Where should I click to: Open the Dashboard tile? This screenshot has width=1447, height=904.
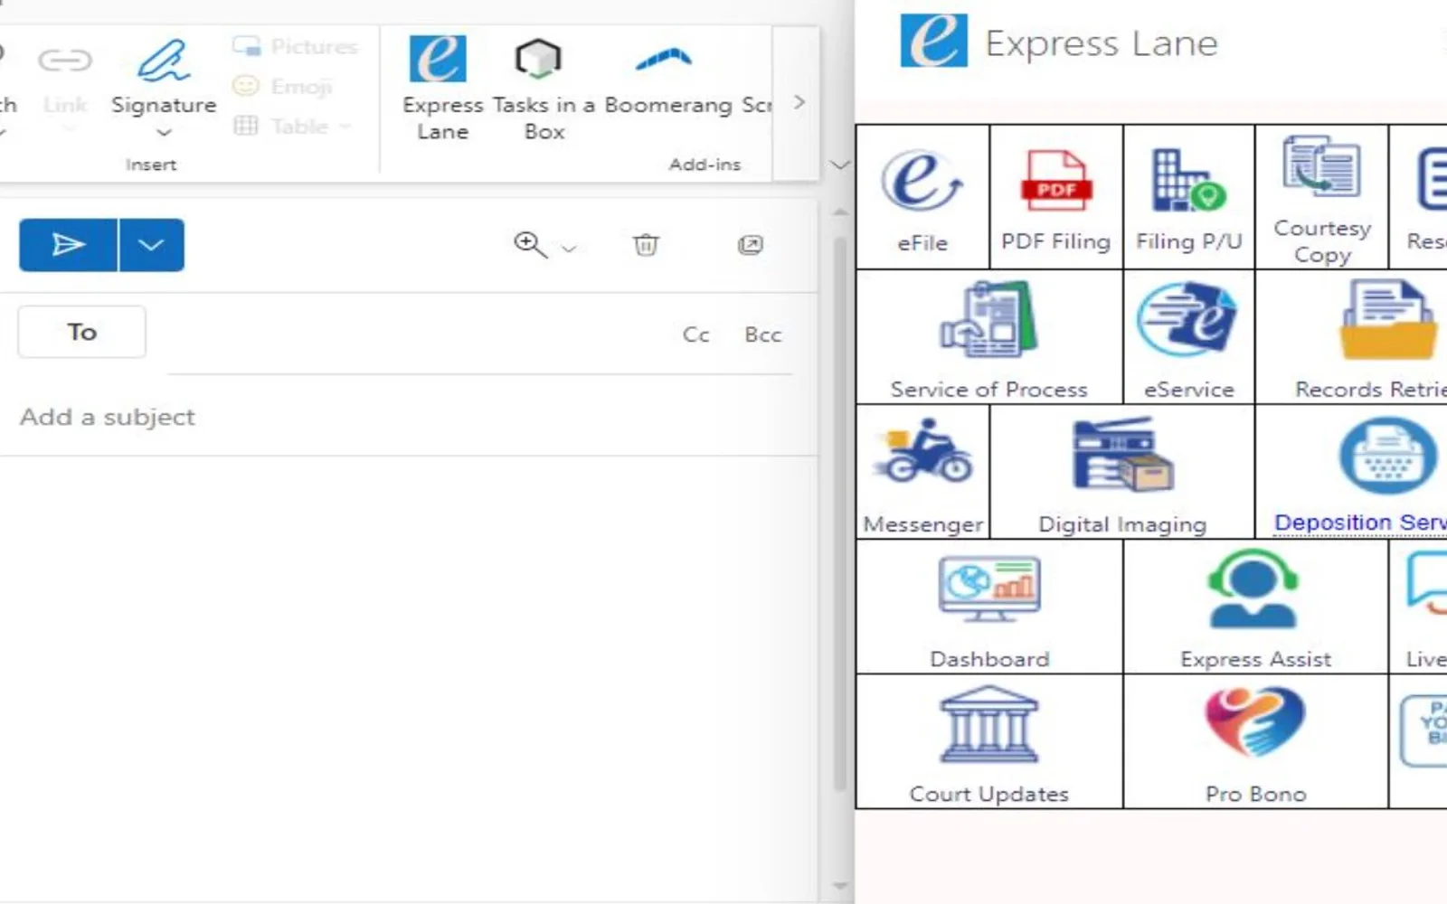coord(989,607)
